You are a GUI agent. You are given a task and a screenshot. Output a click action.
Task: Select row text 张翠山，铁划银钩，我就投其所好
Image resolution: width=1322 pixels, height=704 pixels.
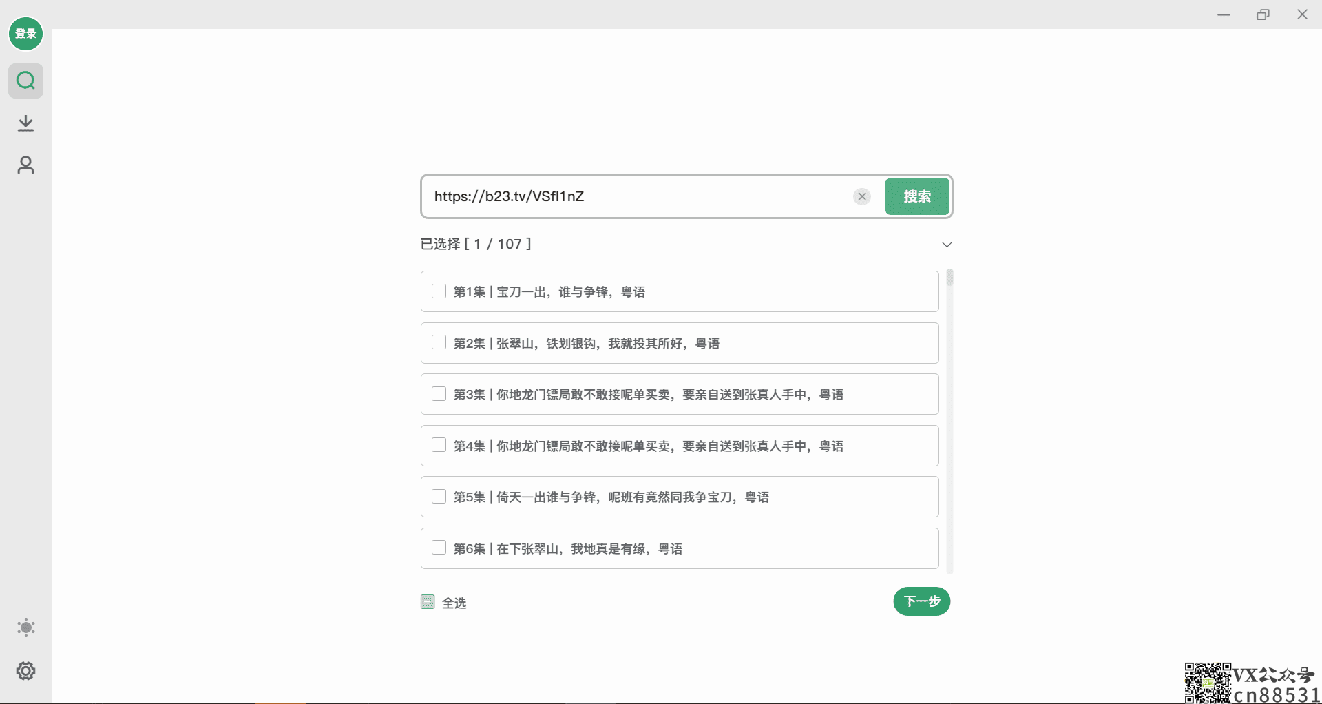coord(589,343)
